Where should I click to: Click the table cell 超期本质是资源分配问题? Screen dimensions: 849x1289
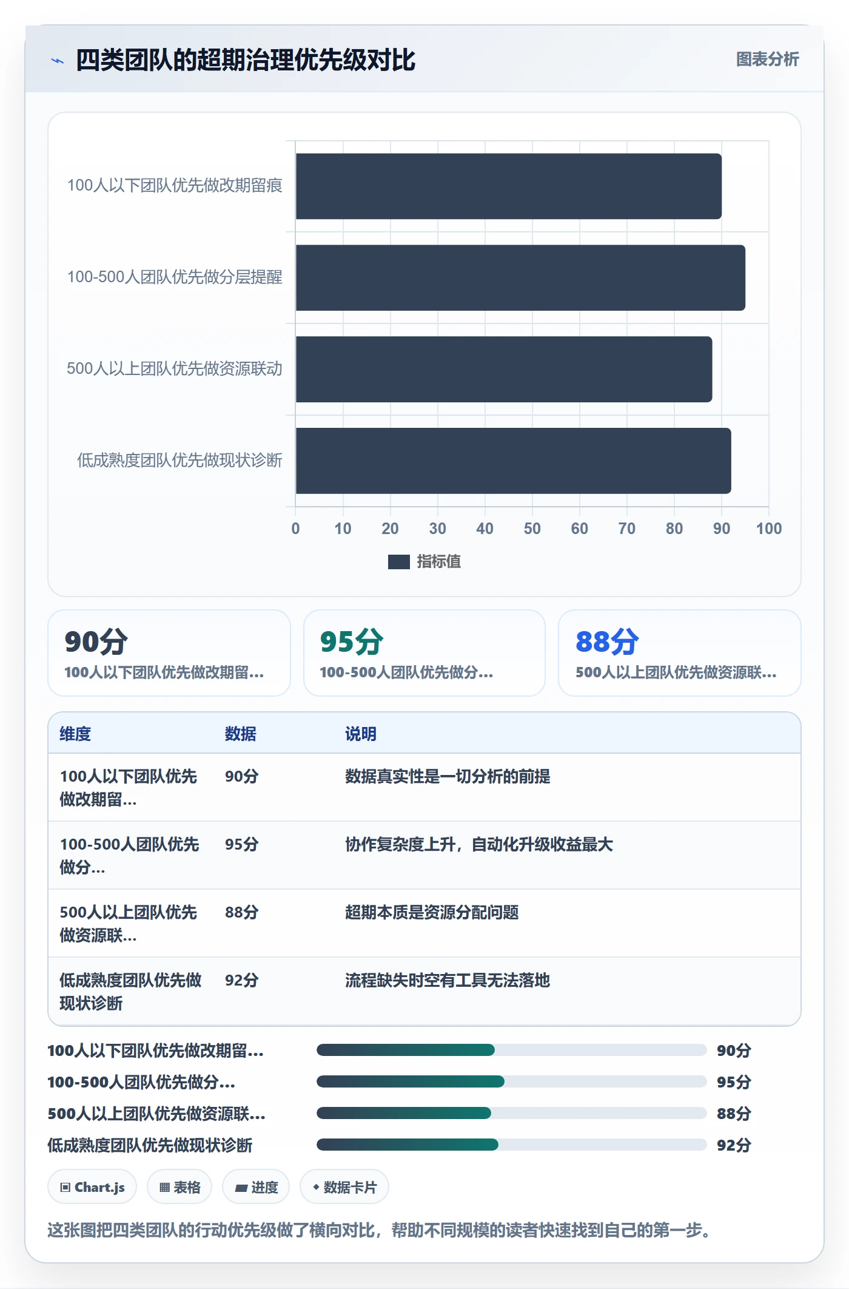click(x=432, y=912)
